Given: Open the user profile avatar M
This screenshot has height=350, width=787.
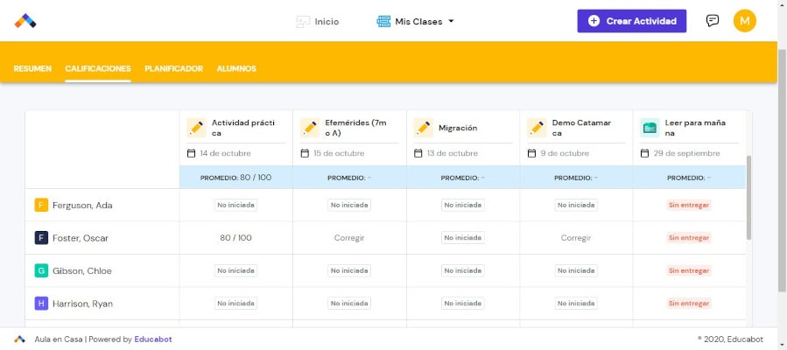Looking at the screenshot, I should coord(744,21).
